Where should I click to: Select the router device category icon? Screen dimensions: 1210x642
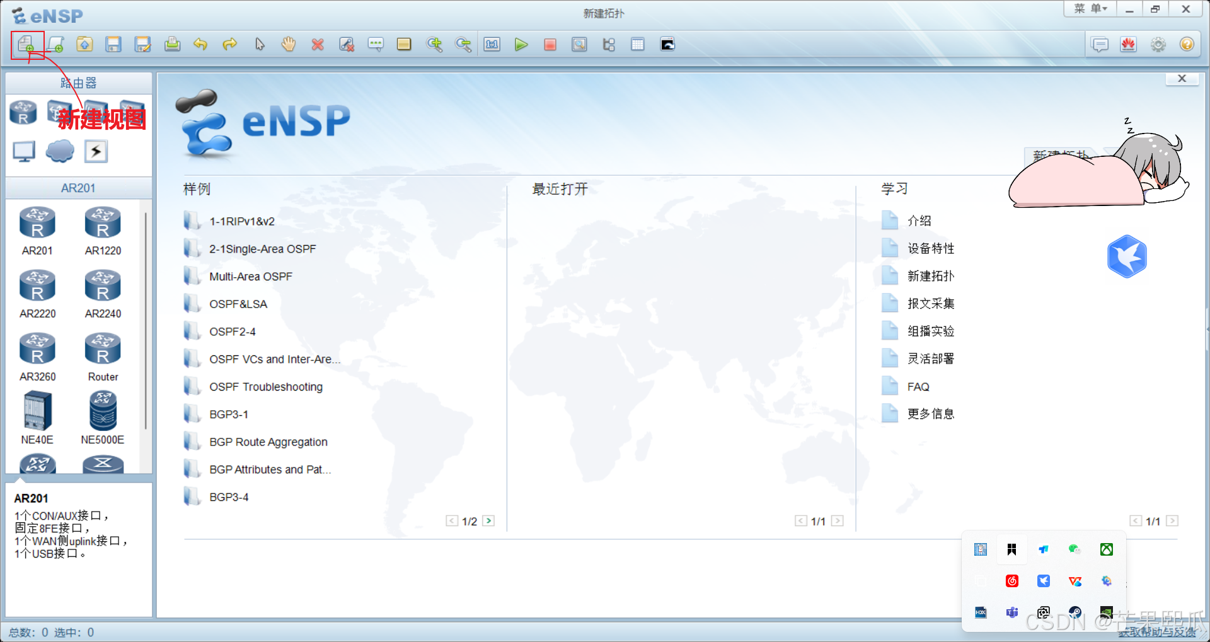(23, 113)
